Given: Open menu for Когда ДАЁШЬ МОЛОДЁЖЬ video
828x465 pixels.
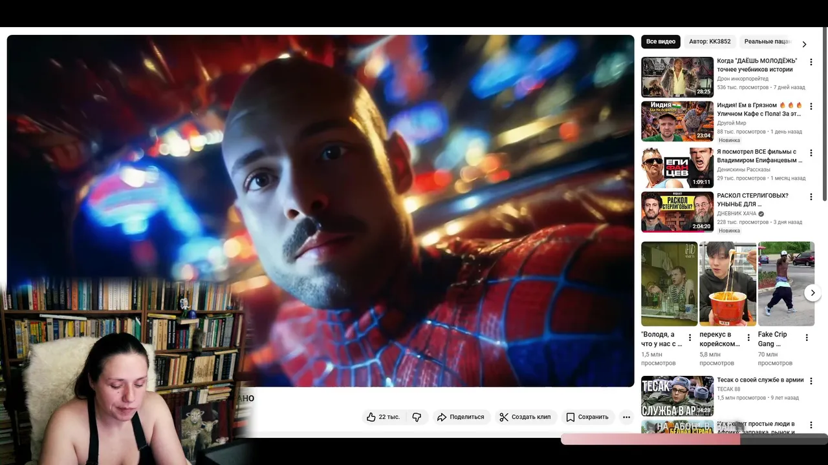Looking at the screenshot, I should 811,63.
